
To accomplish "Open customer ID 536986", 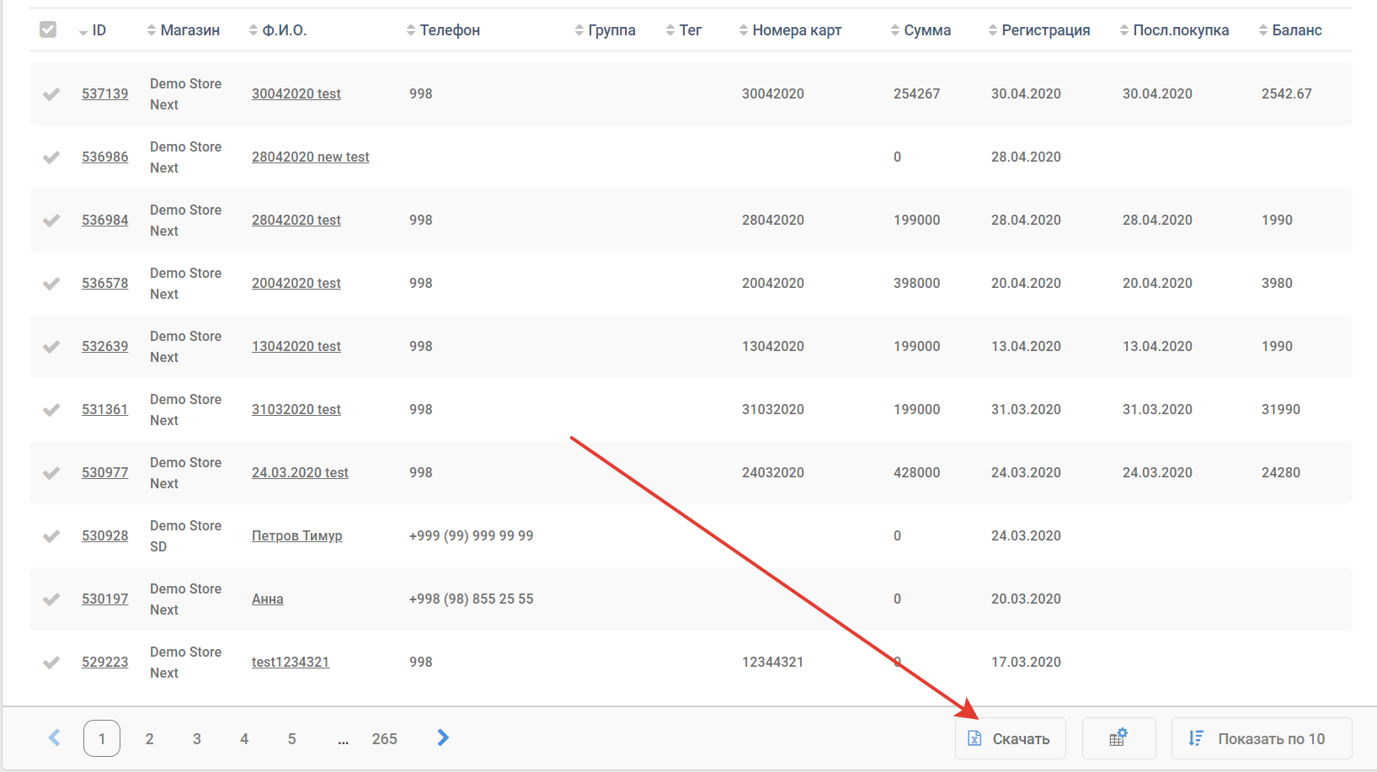I will click(105, 157).
